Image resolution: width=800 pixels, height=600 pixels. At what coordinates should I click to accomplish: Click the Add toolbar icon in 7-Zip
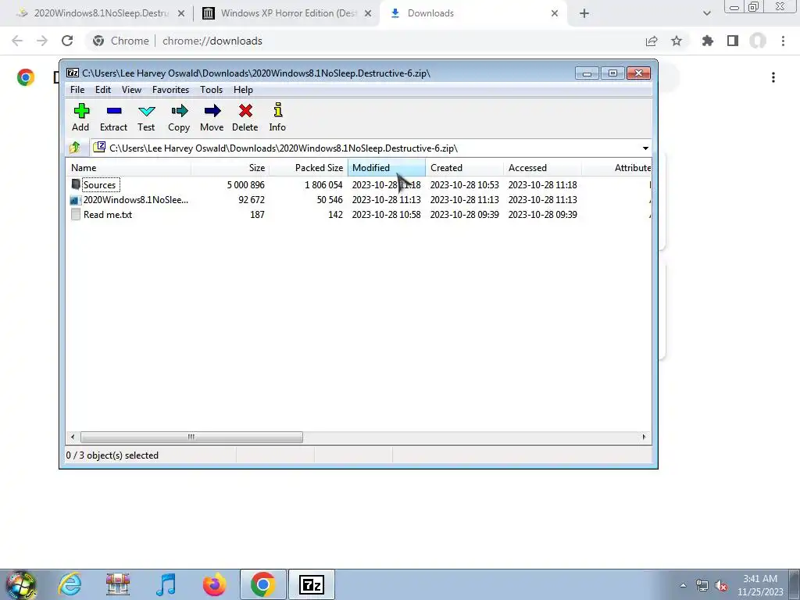(81, 111)
